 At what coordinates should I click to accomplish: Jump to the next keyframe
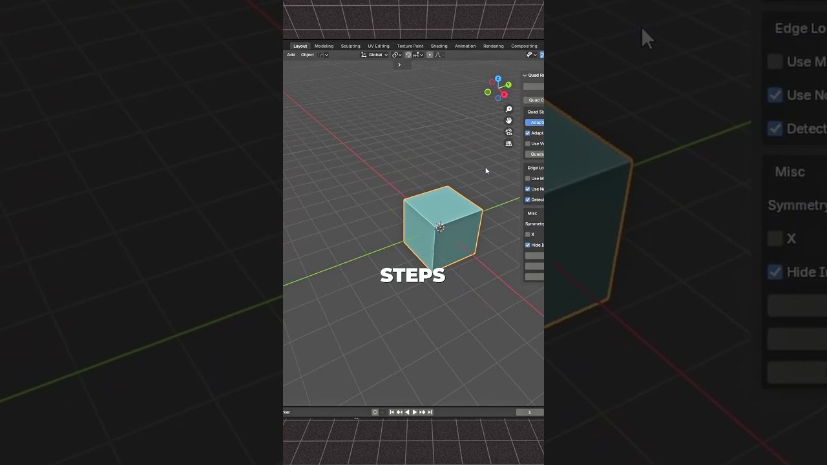[x=423, y=412]
